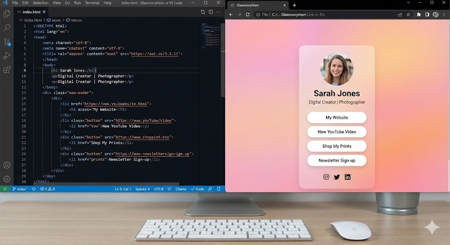The width and height of the screenshot is (450, 245).
Task: Click the New YouTube Video button
Action: pyautogui.click(x=337, y=132)
